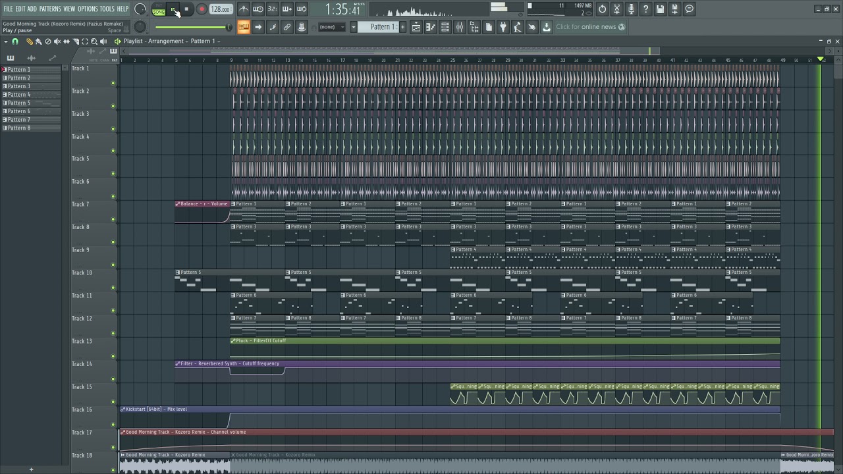Select the Playback speaker tool
The height and width of the screenshot is (474, 843).
[x=103, y=41]
